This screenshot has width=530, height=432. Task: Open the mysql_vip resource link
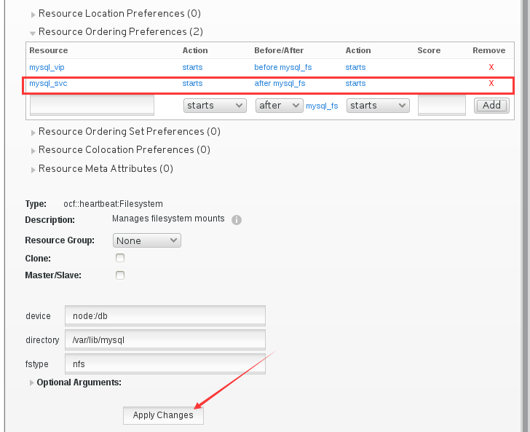point(47,67)
